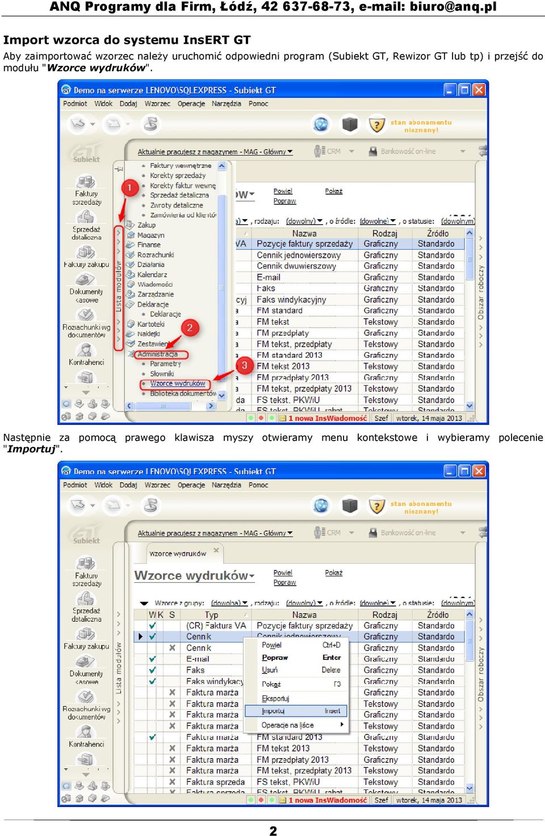
Task: Open the Wzorce z grupy (dowolna) filter, lower window
Action: click(229, 603)
